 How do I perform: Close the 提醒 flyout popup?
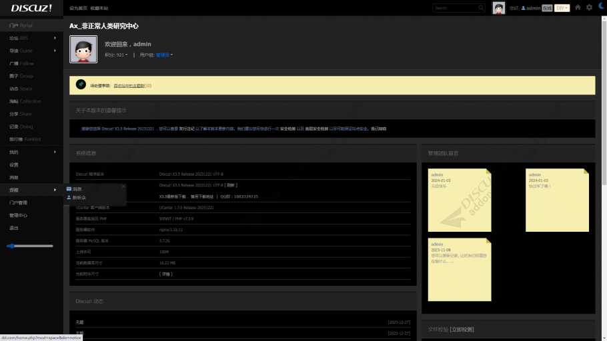point(123,186)
